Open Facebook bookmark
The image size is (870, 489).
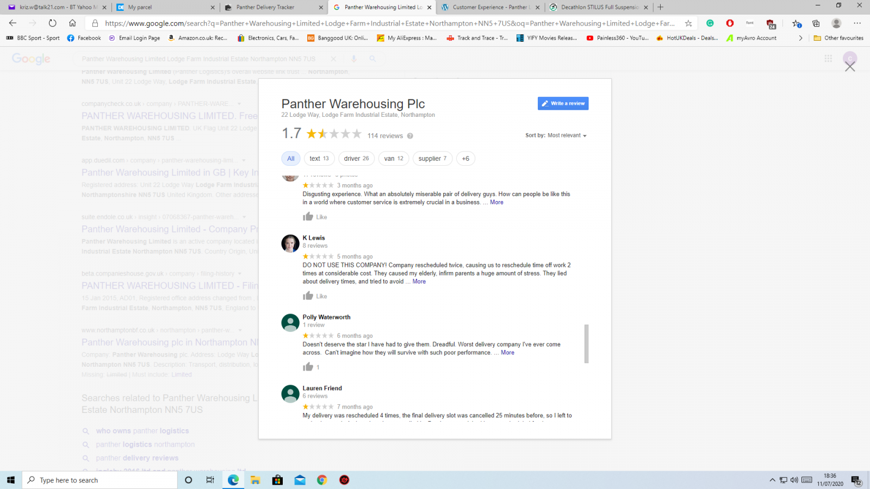84,38
